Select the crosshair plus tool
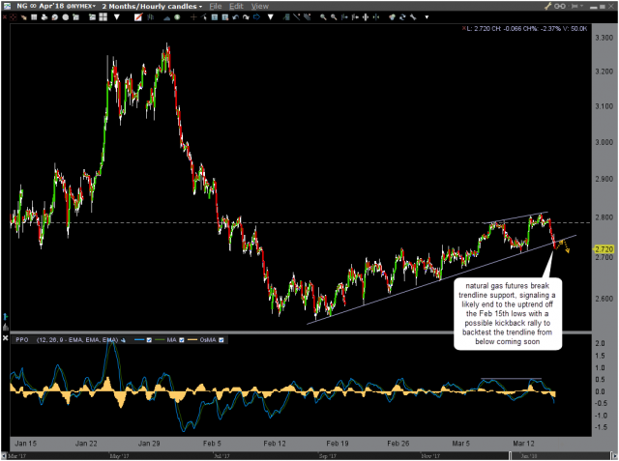 [193, 17]
